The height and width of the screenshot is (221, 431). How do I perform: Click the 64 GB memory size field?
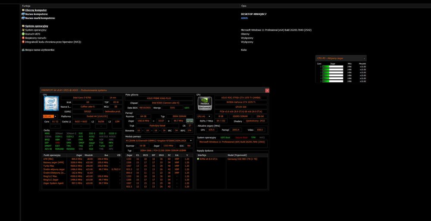pos(143,116)
